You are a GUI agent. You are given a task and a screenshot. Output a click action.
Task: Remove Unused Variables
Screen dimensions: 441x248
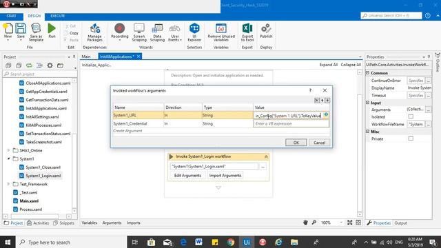221,32
